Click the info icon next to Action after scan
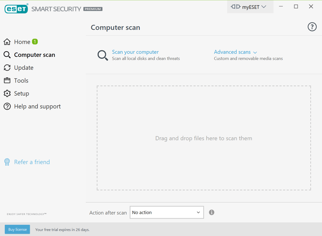Screen dimensions: 322x236 click(x=212, y=212)
